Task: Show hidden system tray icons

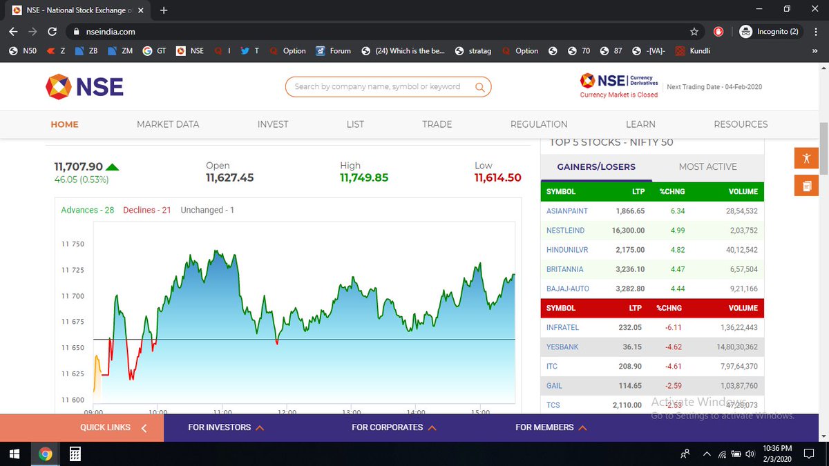Action: click(706, 454)
